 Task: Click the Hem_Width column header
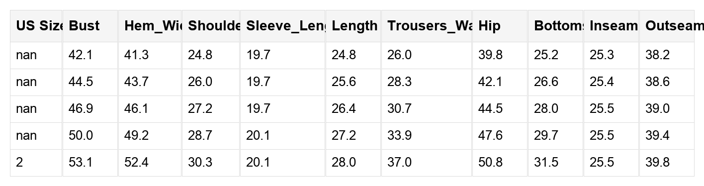point(150,26)
